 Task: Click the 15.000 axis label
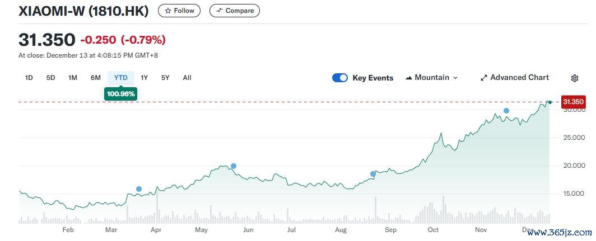point(574,193)
